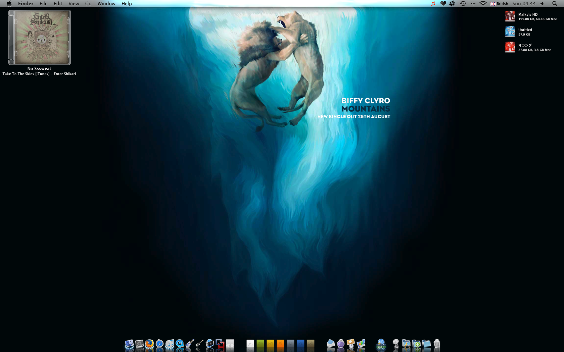564x352 pixels.
Task: Open the Time Machine menu bar icon
Action: 463,4
